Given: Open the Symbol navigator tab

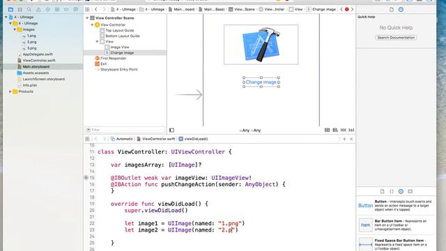Looking at the screenshot, I should [20, 9].
